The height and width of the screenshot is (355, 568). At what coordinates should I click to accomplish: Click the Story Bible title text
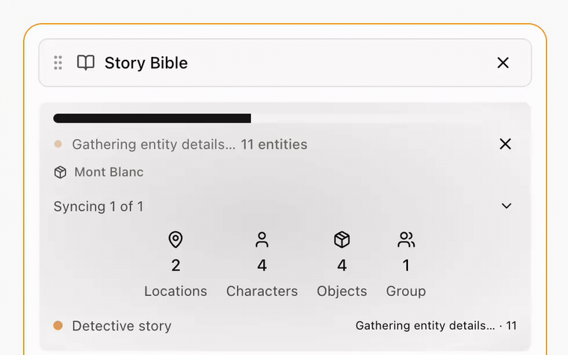(146, 63)
